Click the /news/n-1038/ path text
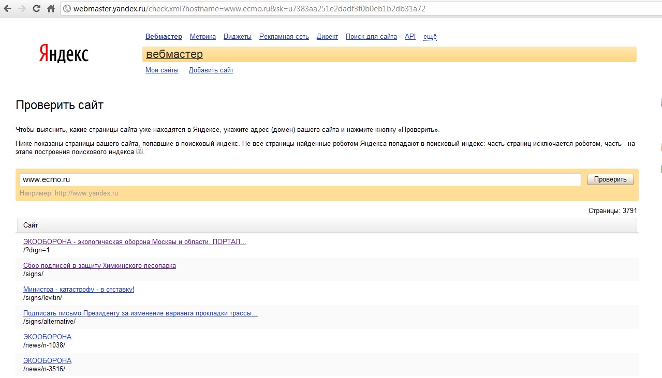Screen dimensions: 662x378 click(x=44, y=345)
